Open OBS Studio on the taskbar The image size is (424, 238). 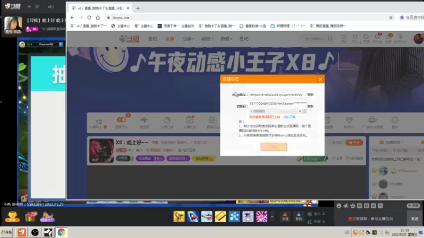point(35,232)
